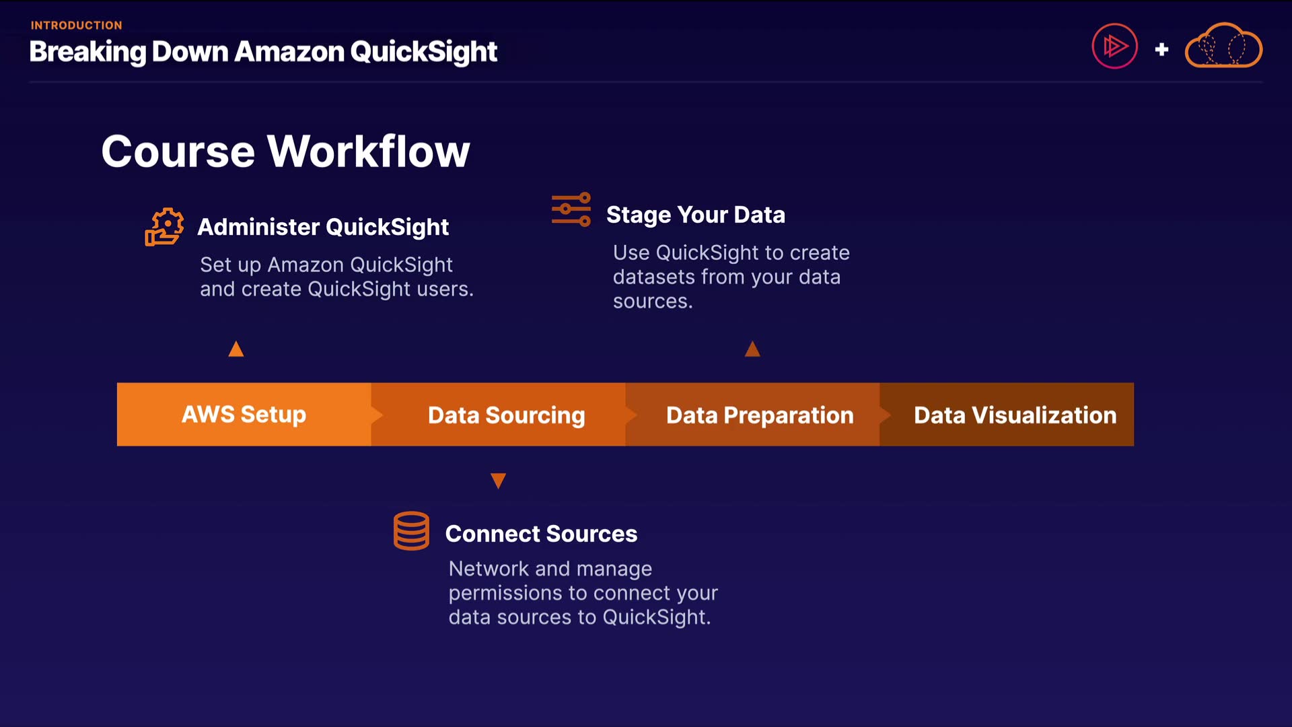
Task: Click the Pluralsight play logo icon
Action: pos(1114,46)
